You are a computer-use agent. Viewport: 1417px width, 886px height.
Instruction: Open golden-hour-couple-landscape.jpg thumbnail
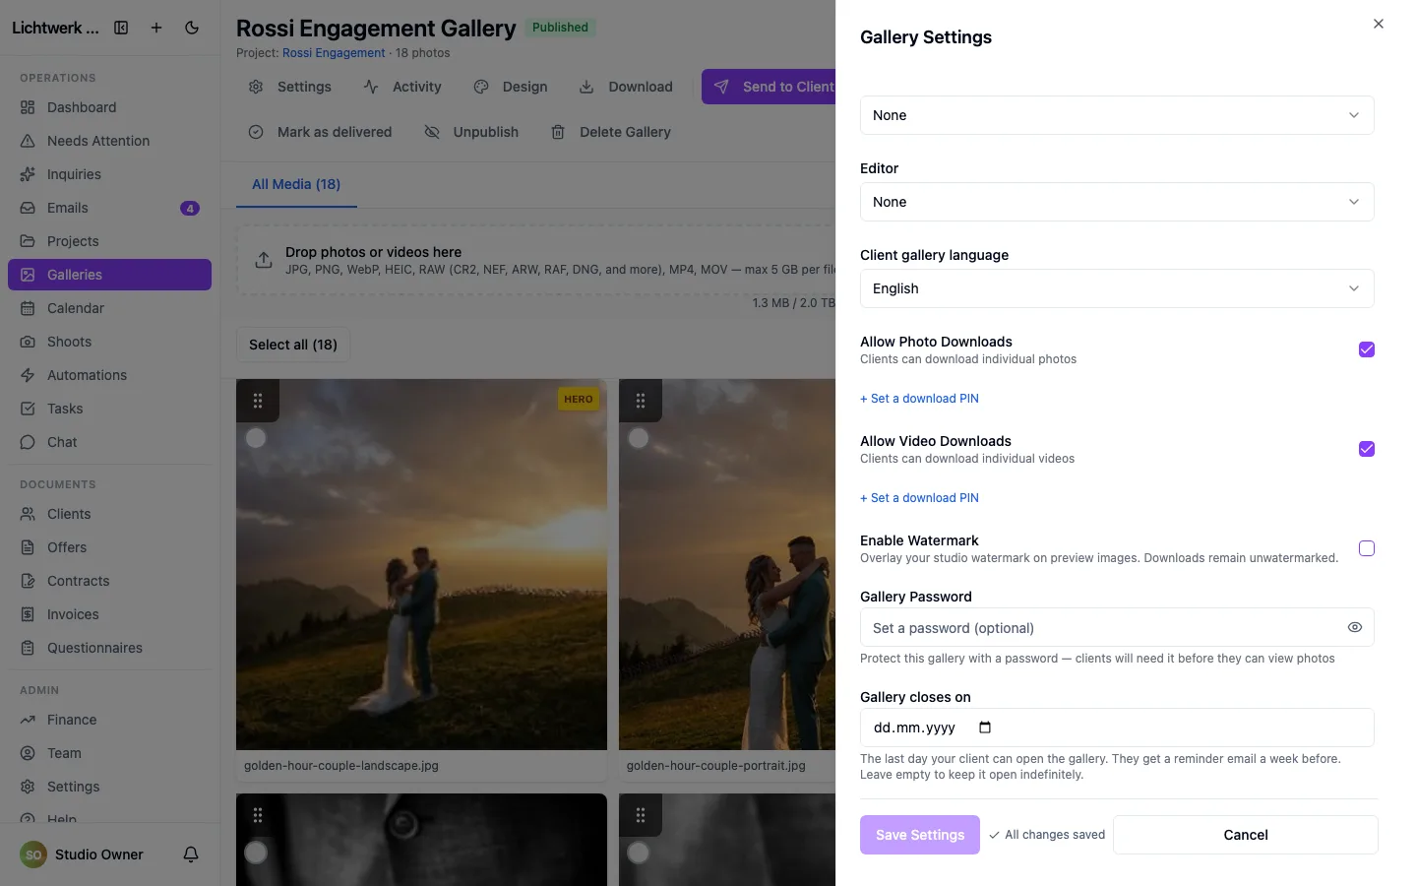click(421, 565)
